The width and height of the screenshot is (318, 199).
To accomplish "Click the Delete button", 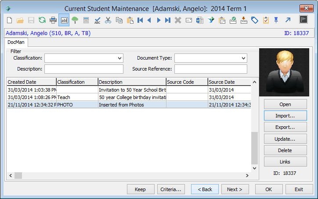I will click(285, 150).
